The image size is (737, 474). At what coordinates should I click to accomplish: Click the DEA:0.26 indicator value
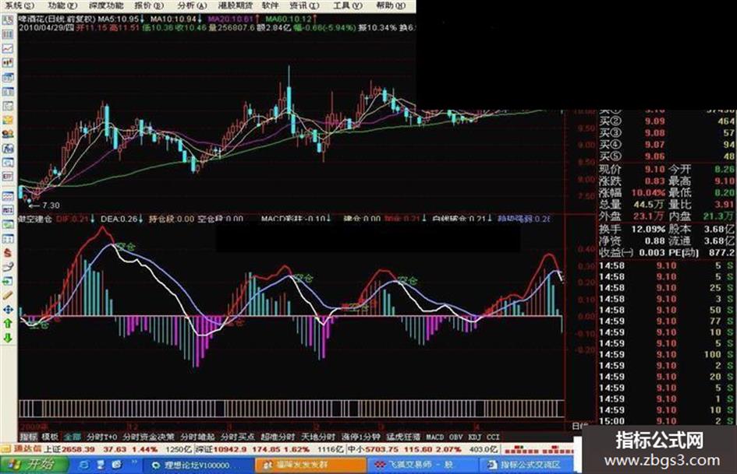[119, 219]
